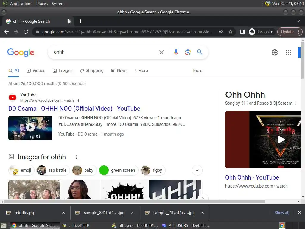Screen dimensions: 305x229
Task: Filter images by emoji chip
Action: tap(21, 170)
